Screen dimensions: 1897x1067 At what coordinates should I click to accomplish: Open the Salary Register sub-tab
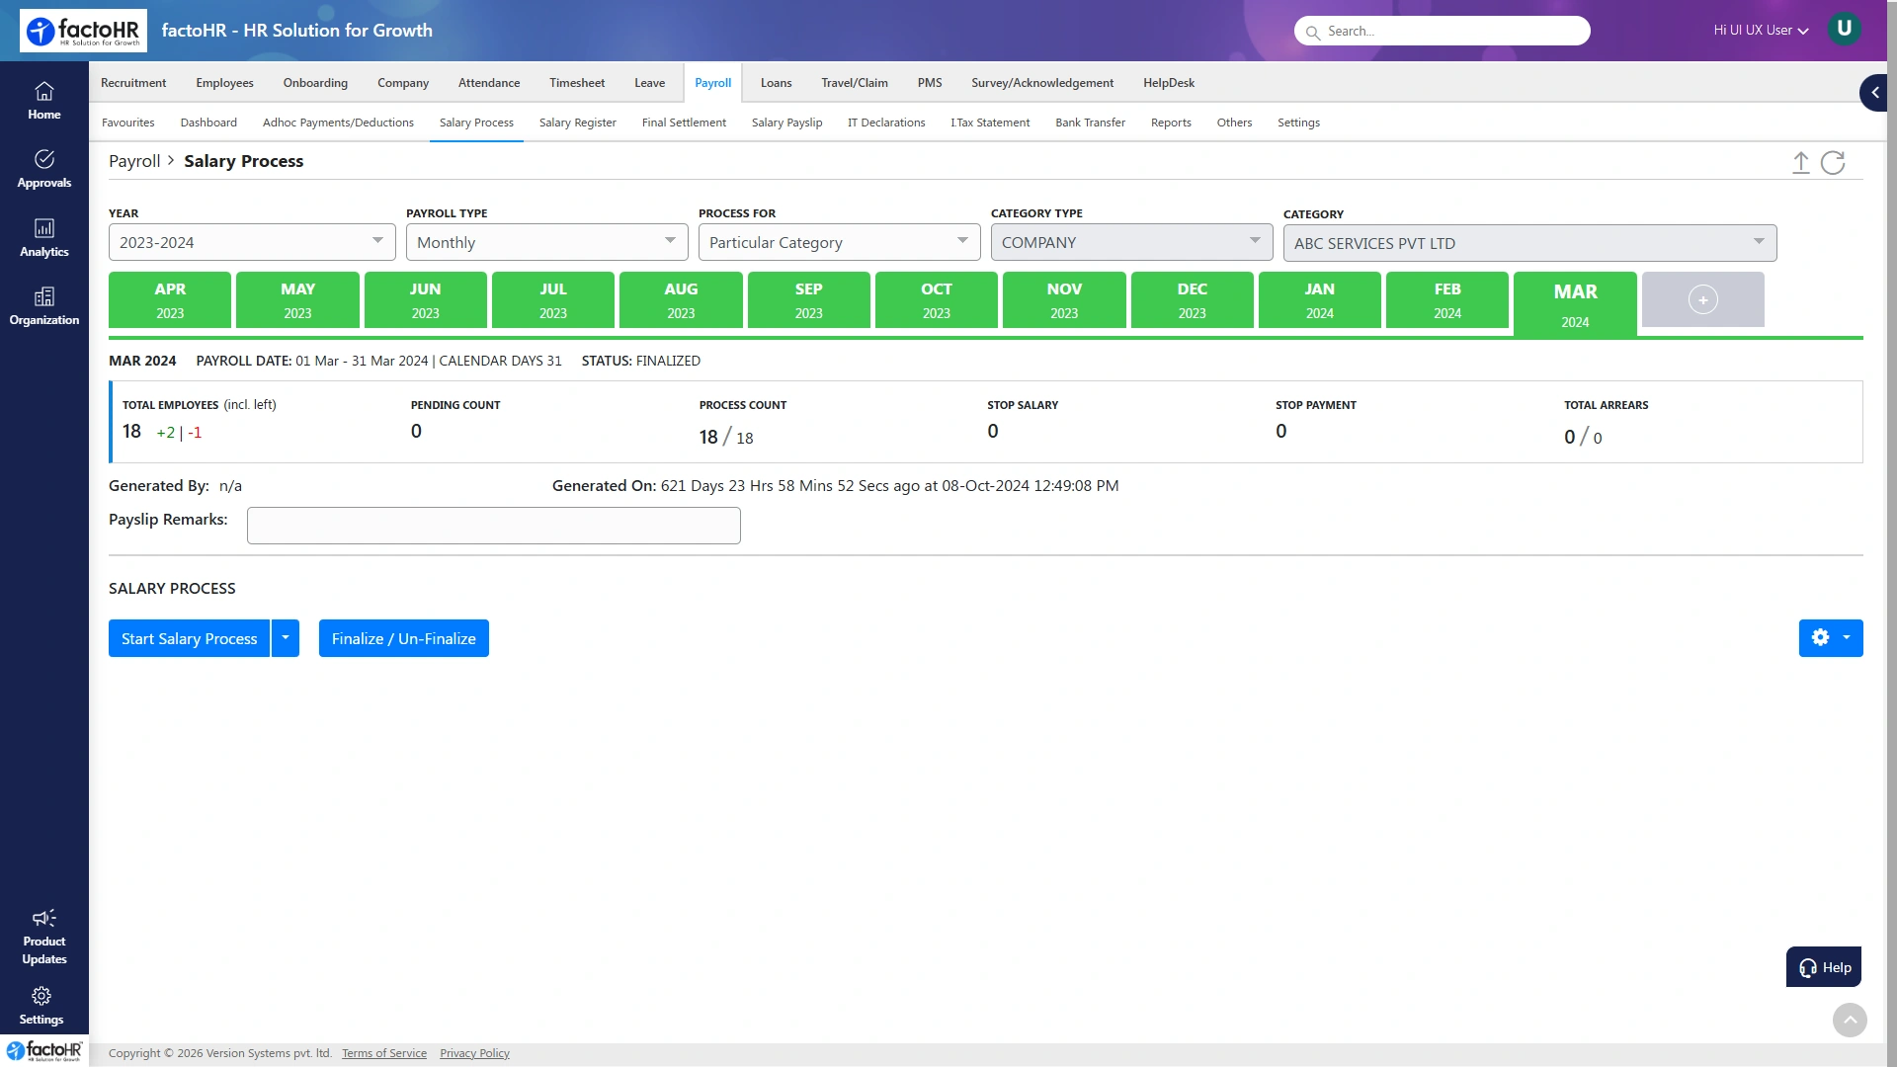578,123
